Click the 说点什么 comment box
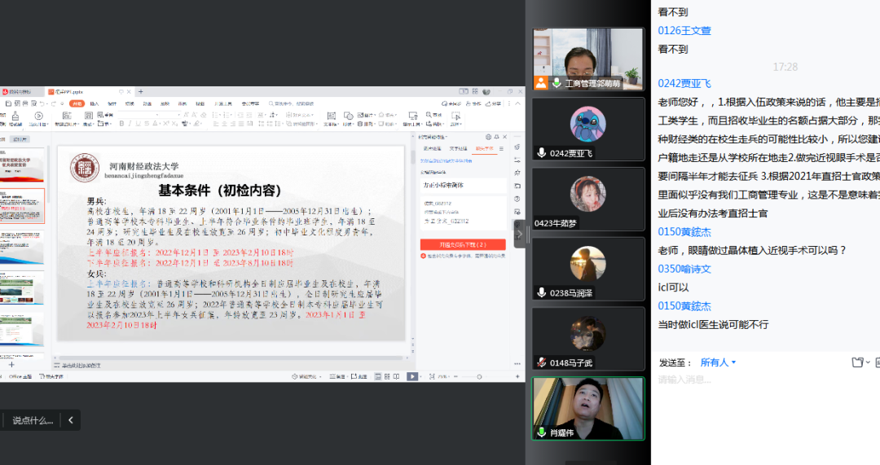The image size is (880, 465). [x=33, y=420]
